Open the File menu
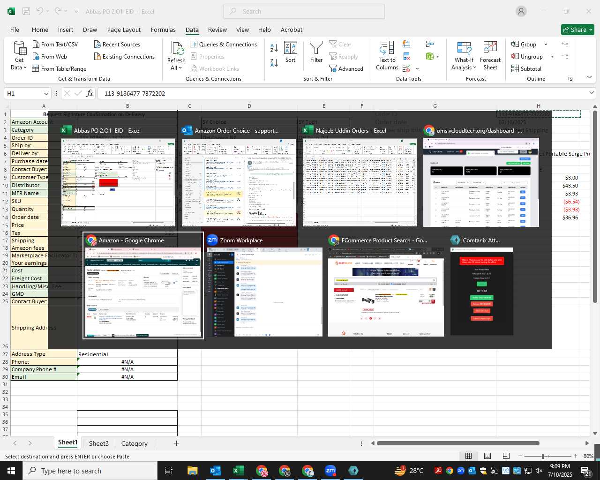Screen dimensions: 600x480 click(15, 30)
